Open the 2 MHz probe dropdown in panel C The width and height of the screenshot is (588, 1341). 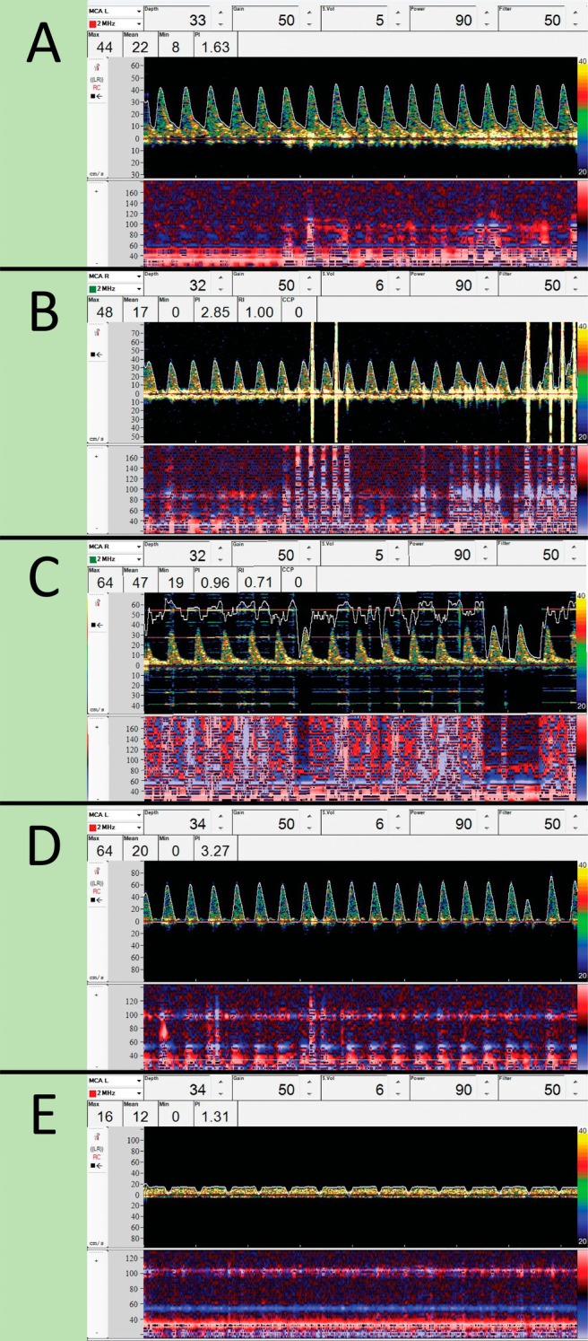(x=137, y=558)
